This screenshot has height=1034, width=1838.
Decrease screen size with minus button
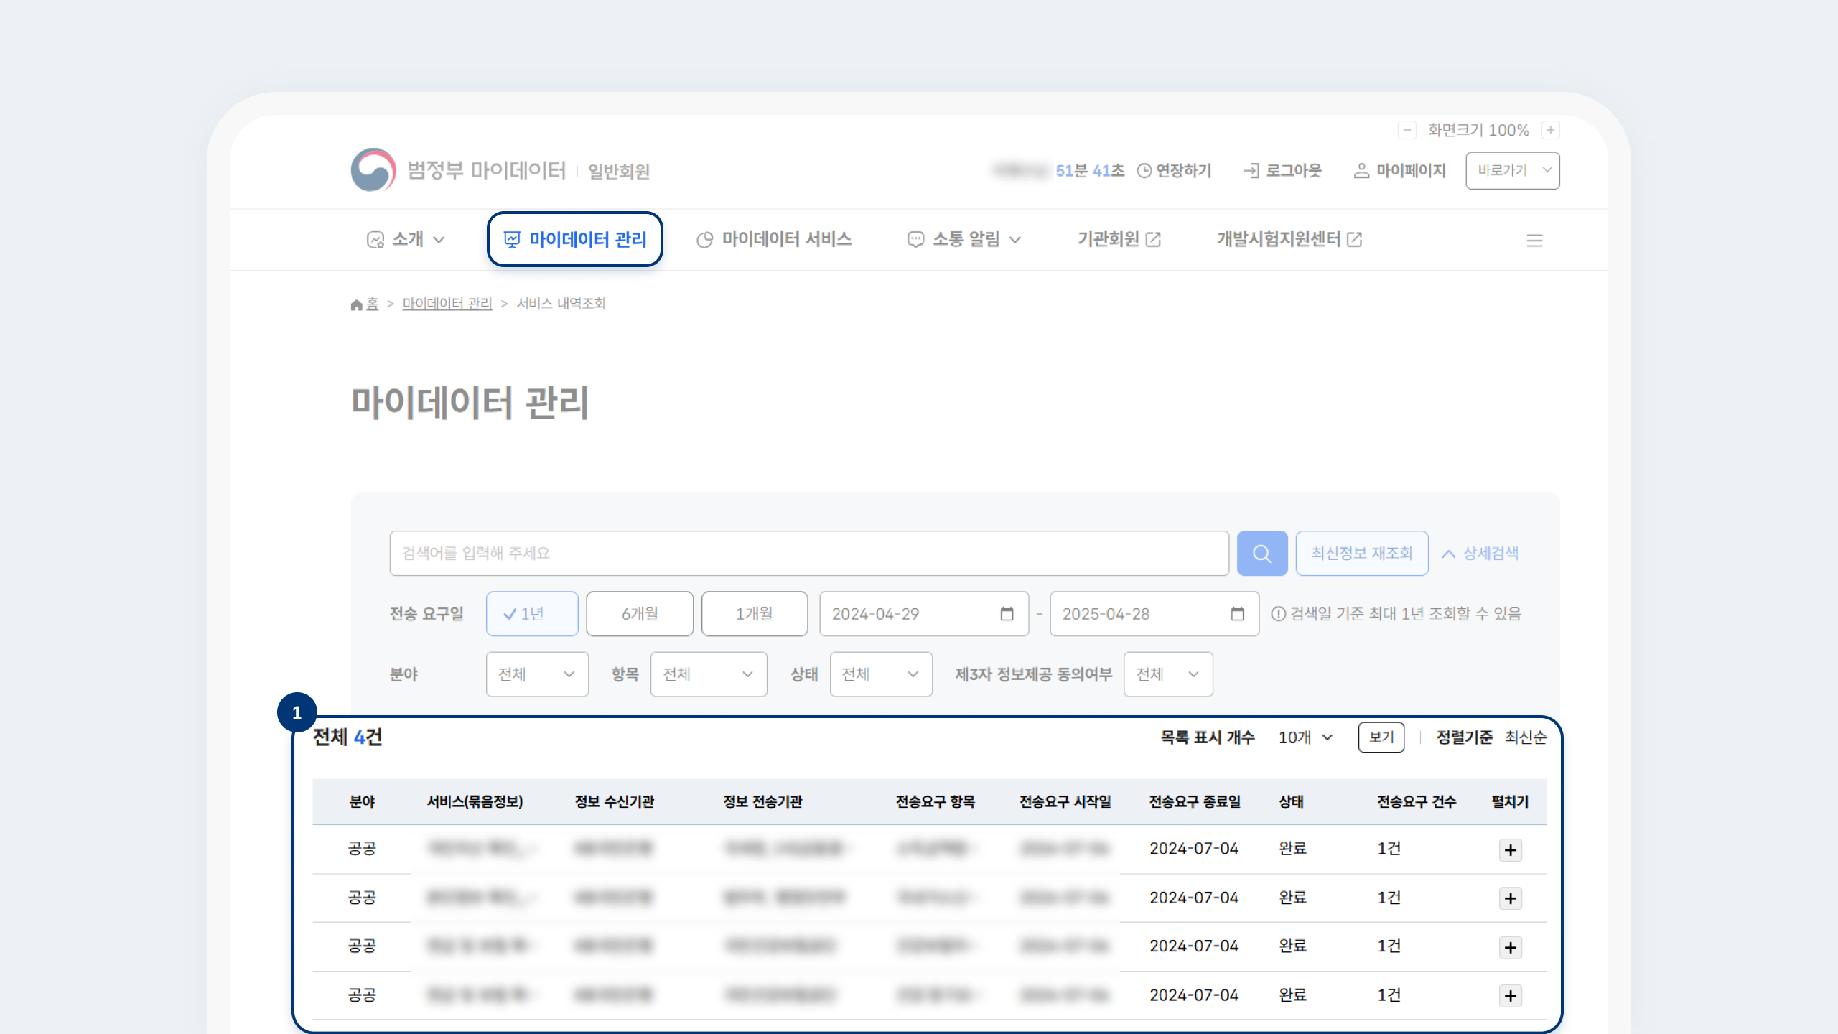point(1407,130)
